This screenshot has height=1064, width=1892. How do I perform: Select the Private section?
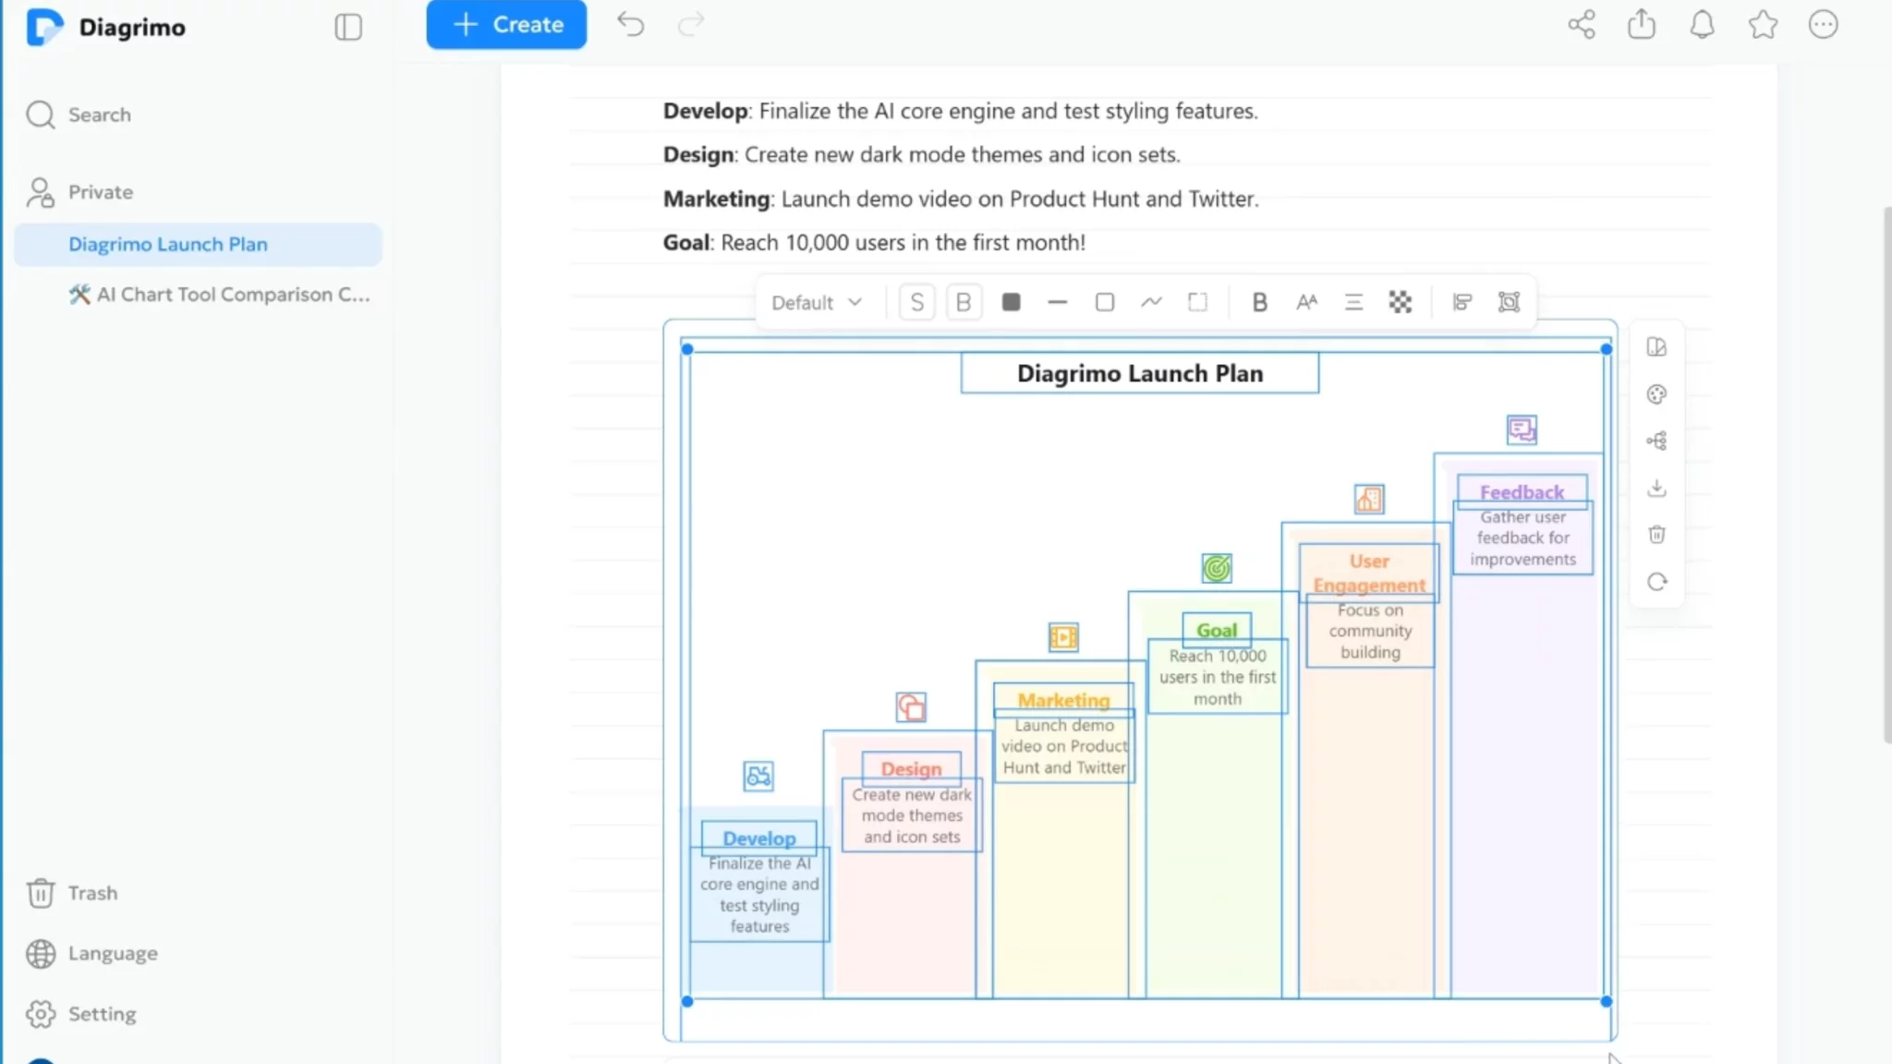[80, 192]
